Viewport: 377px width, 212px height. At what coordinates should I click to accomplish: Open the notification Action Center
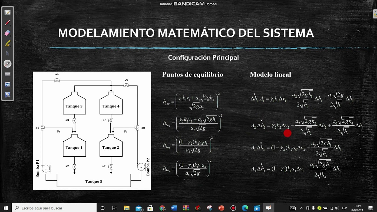tap(371, 208)
